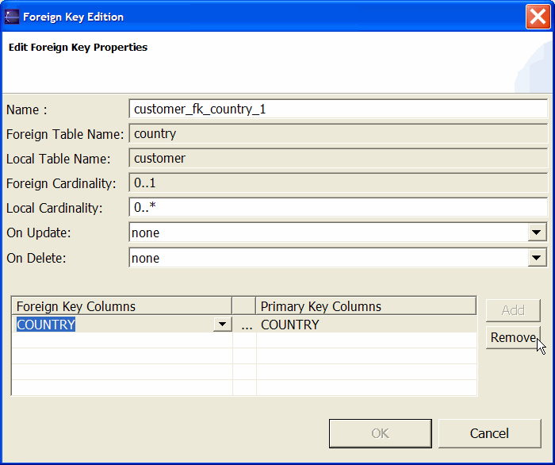This screenshot has width=555, height=465.
Task: Remove the selected key column mapping
Action: (513, 337)
